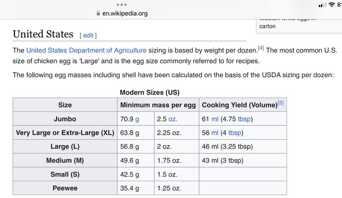Tap the Wi-Fi status icon
Viewport: 342px width, 198px height.
(x=332, y=4)
